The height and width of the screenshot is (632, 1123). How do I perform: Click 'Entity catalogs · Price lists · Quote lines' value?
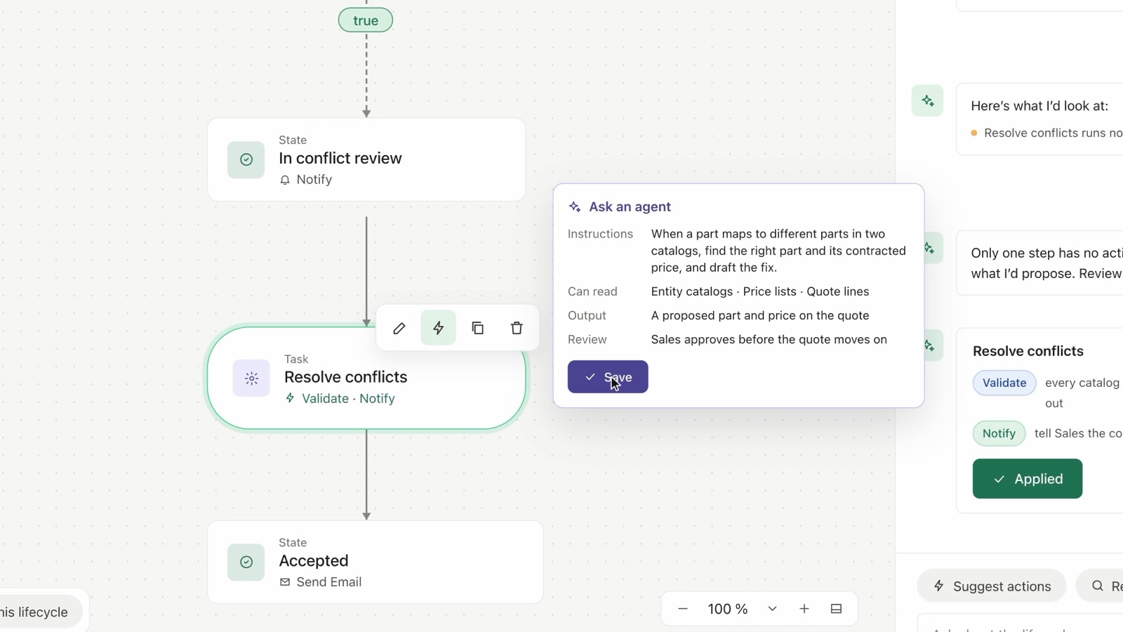pyautogui.click(x=760, y=291)
